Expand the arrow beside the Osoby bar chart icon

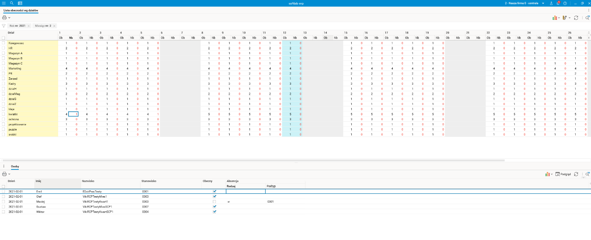(x=552, y=174)
